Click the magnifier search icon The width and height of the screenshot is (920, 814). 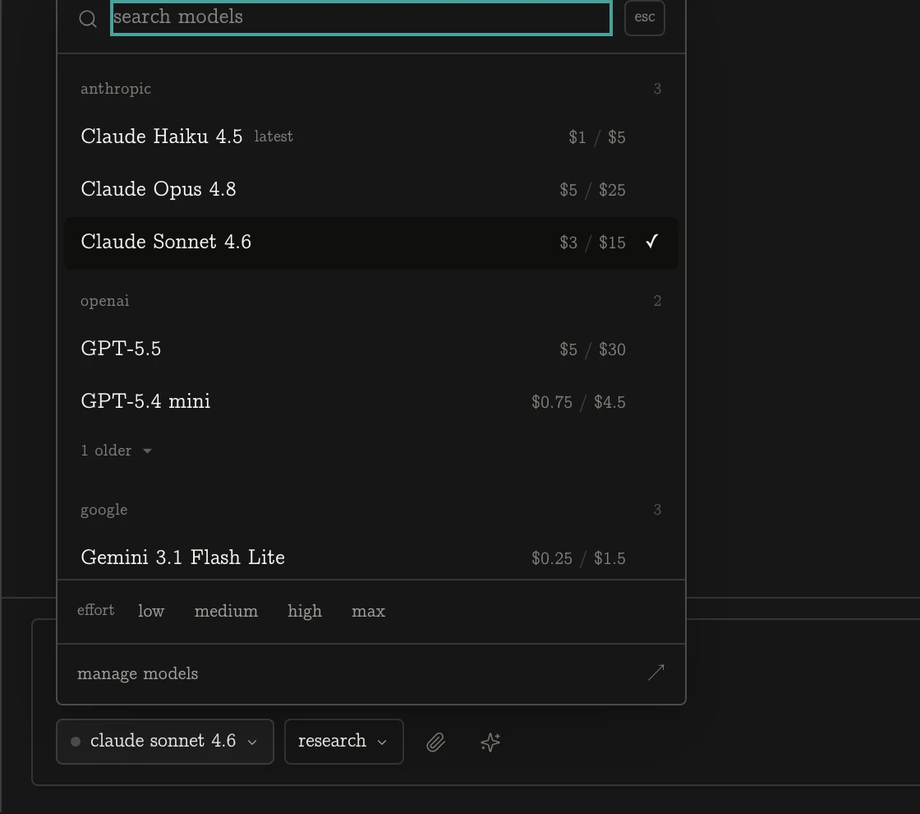pos(88,19)
